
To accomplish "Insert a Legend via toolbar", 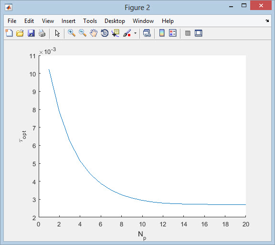I will point(173,33).
